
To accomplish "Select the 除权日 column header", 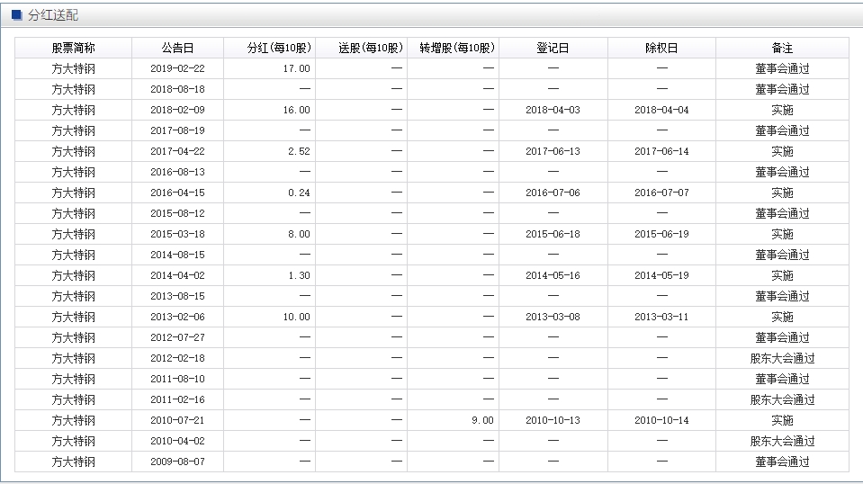I will click(661, 48).
